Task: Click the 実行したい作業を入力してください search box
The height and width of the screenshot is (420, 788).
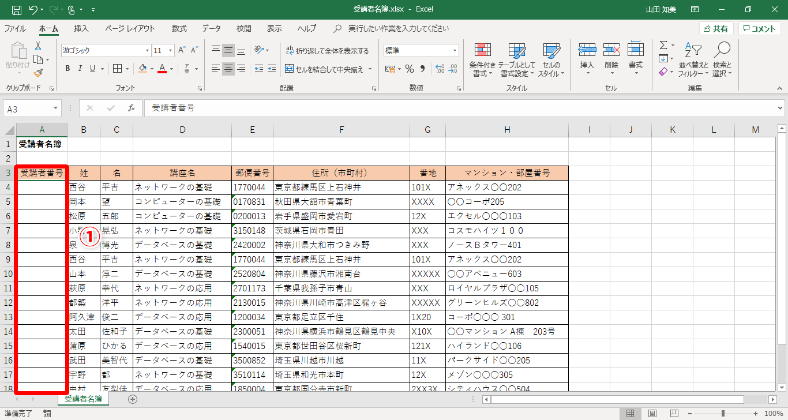Action: point(398,28)
